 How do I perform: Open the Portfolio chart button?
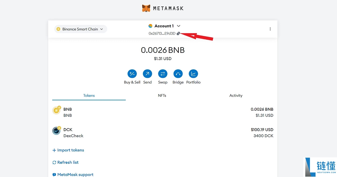tap(193, 74)
